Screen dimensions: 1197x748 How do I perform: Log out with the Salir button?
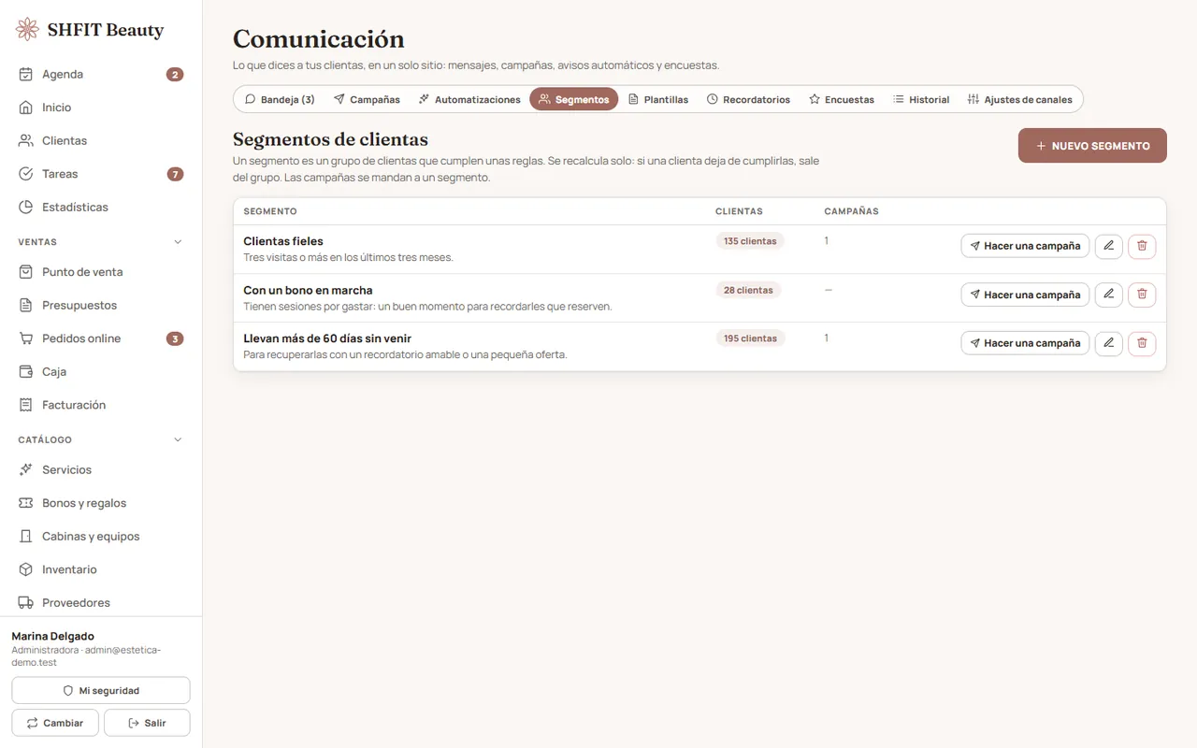147,723
